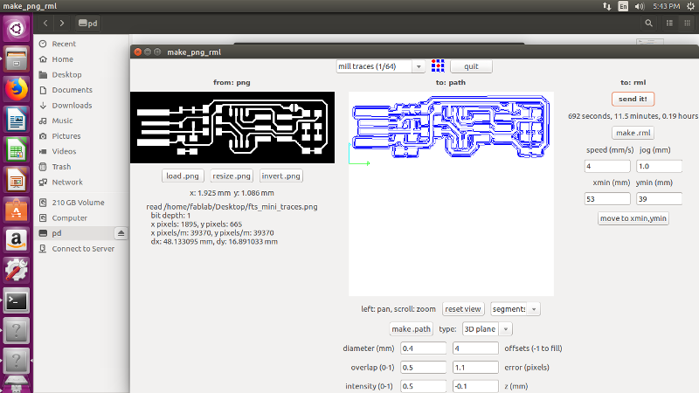Open Desktop in Files sidebar
Viewport: 699px width, 393px height.
click(66, 74)
